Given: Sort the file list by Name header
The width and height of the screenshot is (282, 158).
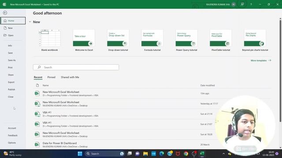Looking at the screenshot, I should (46, 86).
